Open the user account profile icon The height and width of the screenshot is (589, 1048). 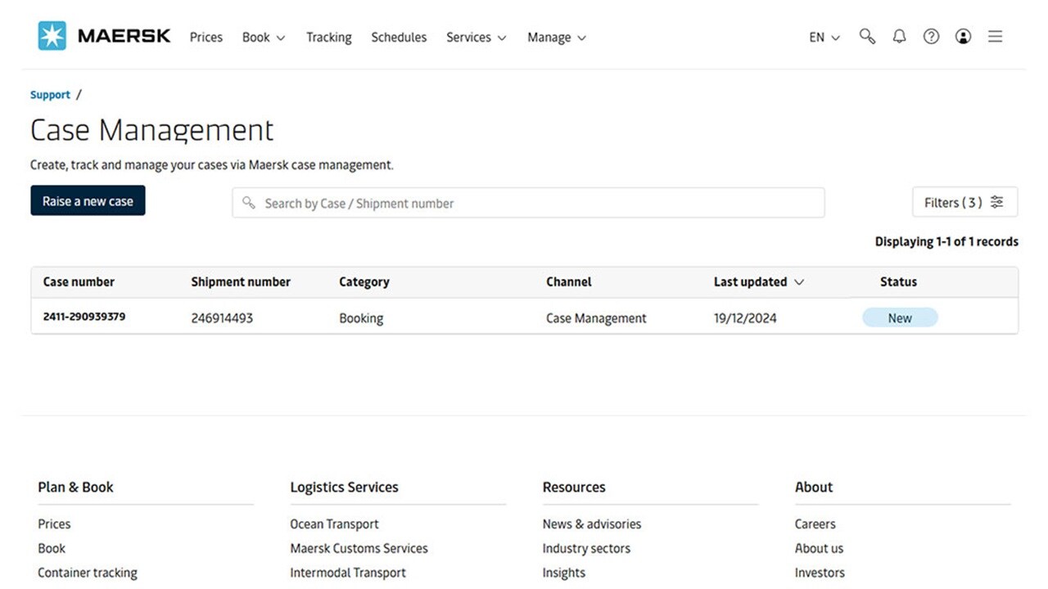(963, 37)
